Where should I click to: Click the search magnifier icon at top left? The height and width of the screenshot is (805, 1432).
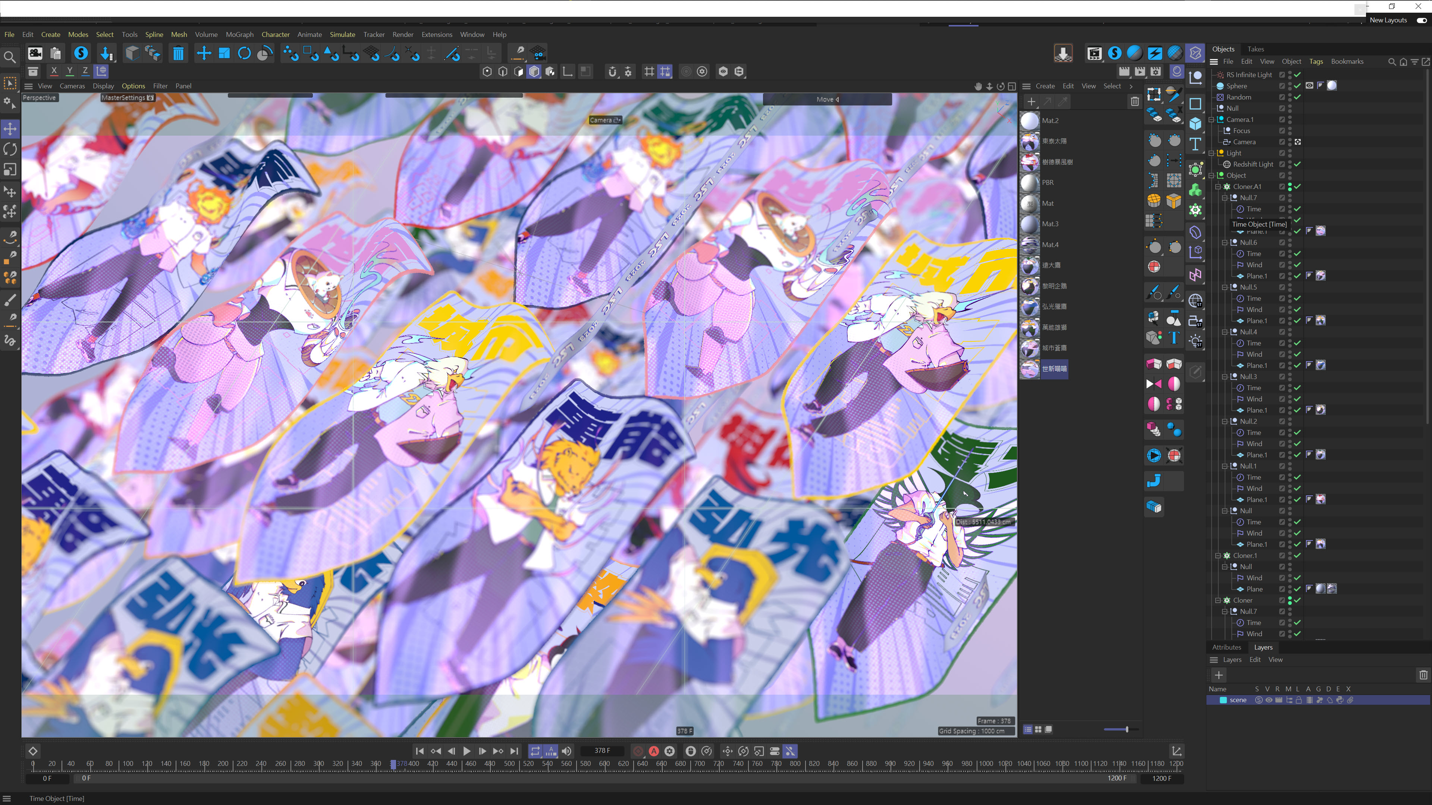pos(9,57)
